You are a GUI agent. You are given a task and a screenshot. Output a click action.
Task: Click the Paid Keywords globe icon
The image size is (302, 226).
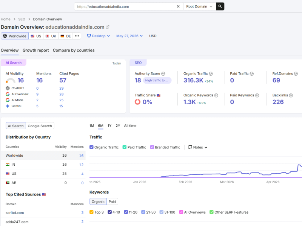coord(257,95)
